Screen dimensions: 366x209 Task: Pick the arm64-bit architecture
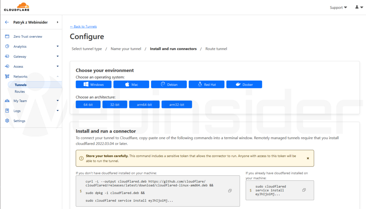click(144, 105)
